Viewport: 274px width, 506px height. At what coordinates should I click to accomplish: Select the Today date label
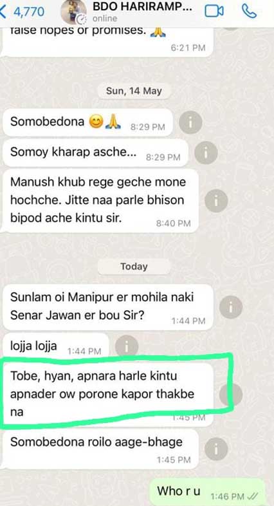click(134, 267)
